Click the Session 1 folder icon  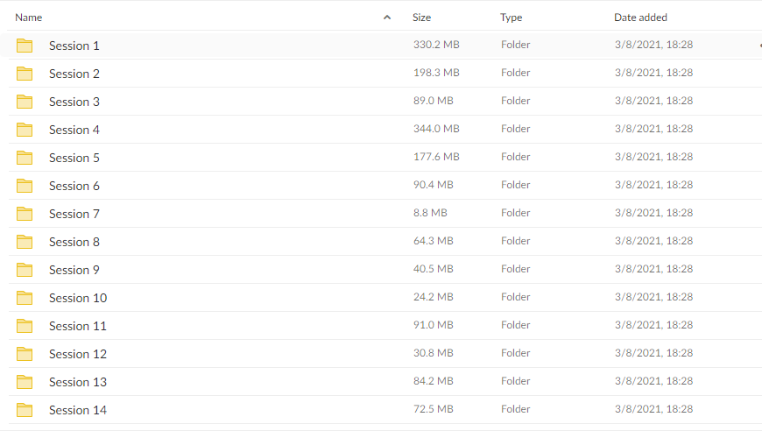point(25,46)
